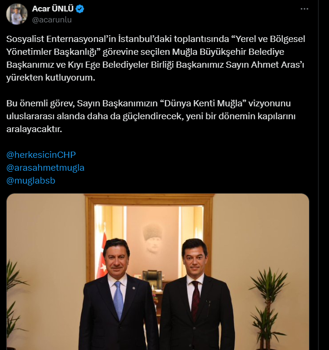
Task: Click the Turkish flag in the photo
Action: pyautogui.click(x=101, y=257)
